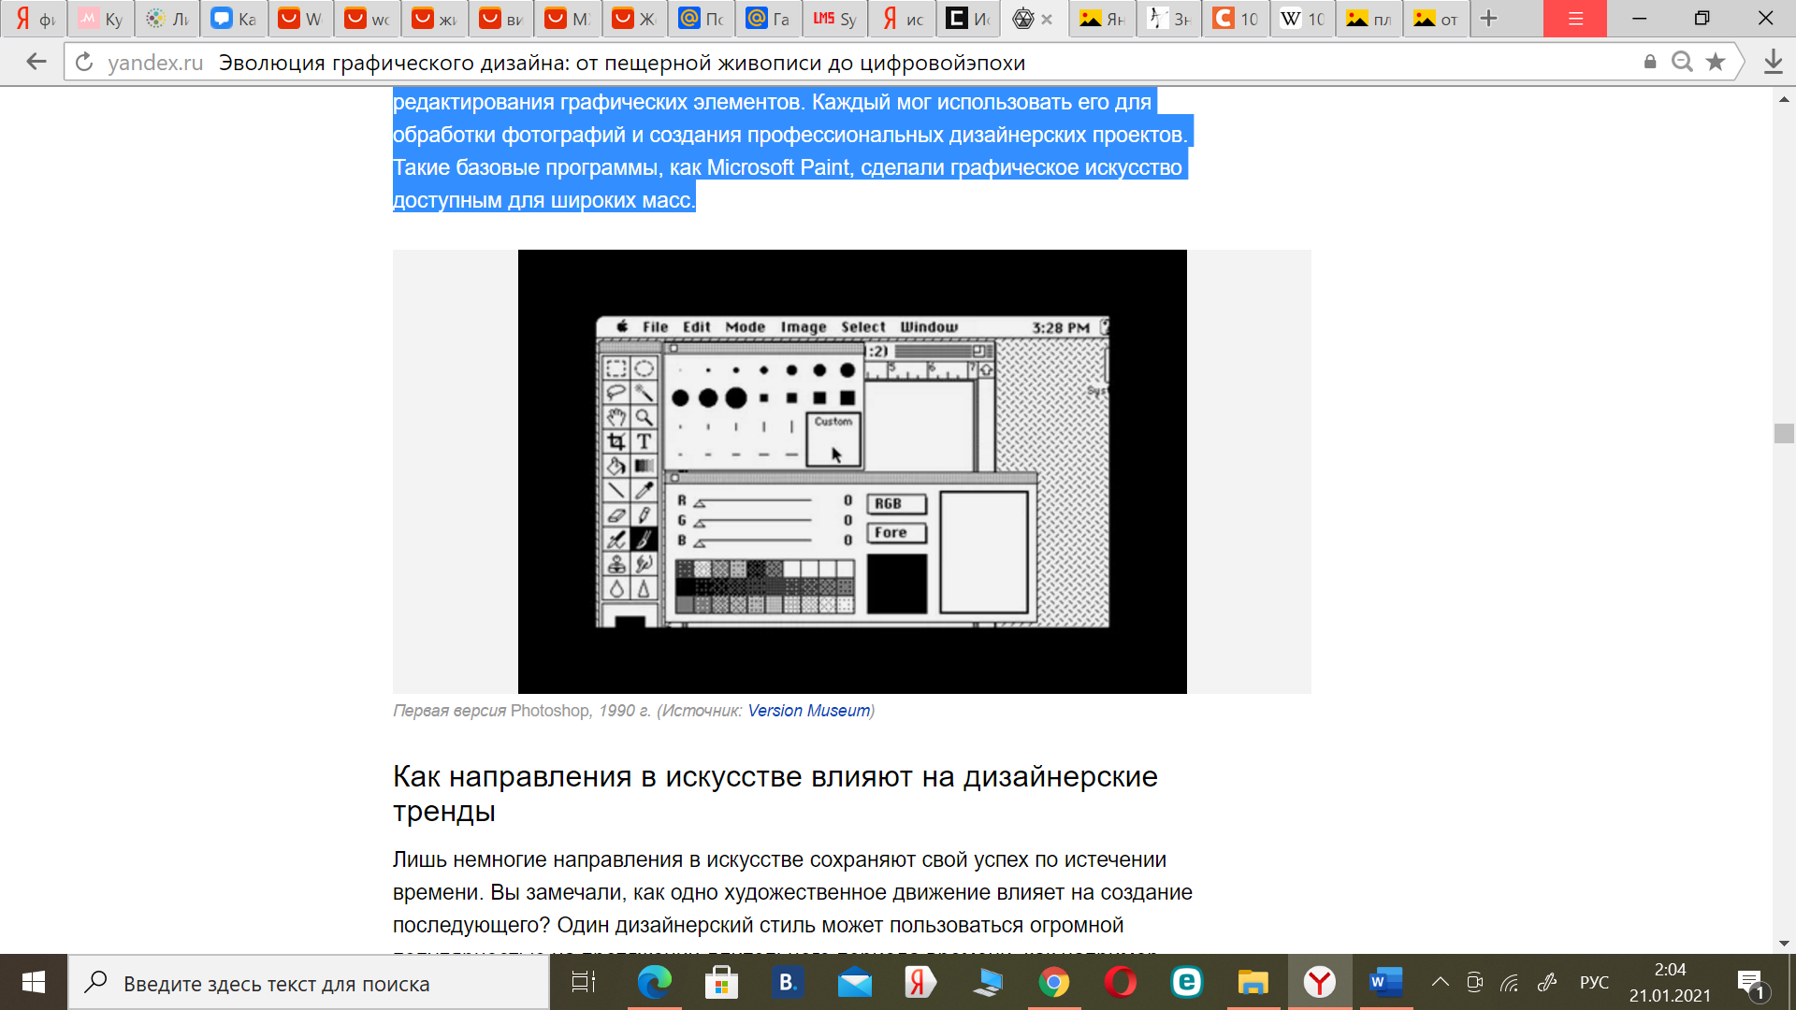The width and height of the screenshot is (1796, 1010).
Task: Launch Microsoft Word from the taskbar
Action: coord(1385,982)
